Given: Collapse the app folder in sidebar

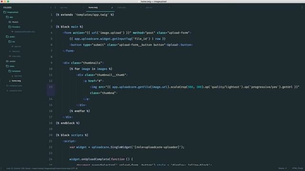Looking at the screenshot, I should tap(10, 17).
